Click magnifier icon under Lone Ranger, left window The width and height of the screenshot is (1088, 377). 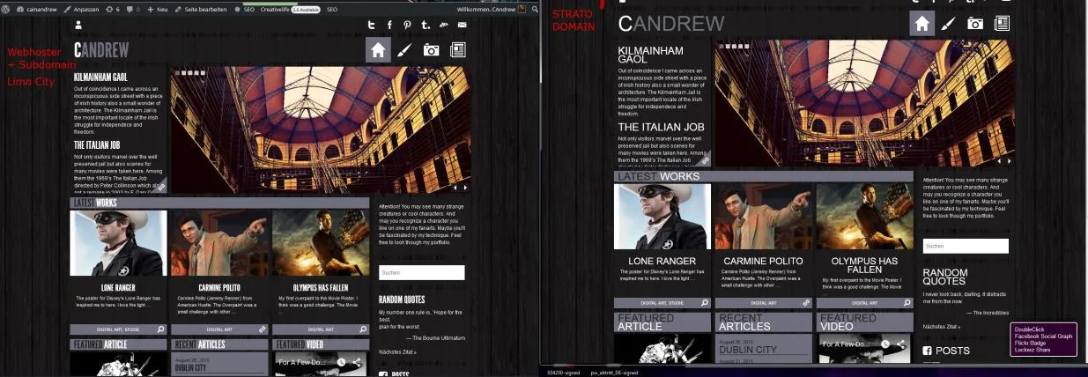pyautogui.click(x=160, y=329)
